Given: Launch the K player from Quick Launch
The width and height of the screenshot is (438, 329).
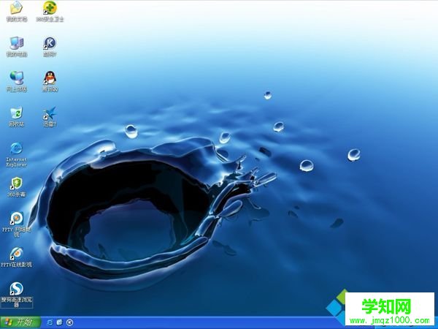Looking at the screenshot, I should click(69, 322).
